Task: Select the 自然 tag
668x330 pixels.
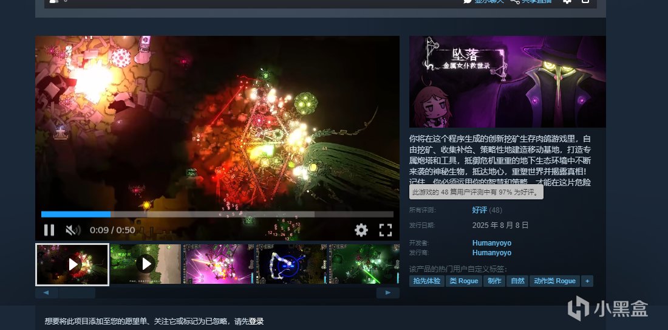Action: [517, 281]
